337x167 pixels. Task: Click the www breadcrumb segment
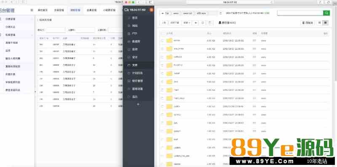[176, 13]
